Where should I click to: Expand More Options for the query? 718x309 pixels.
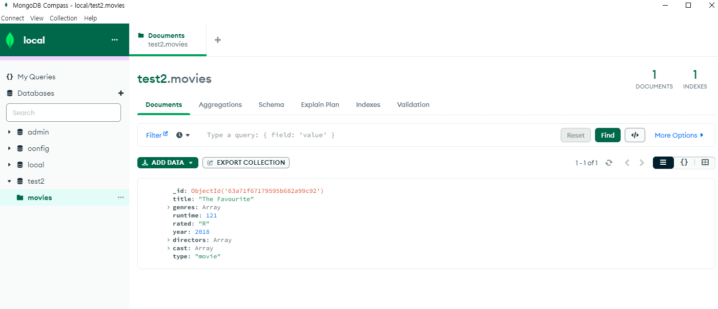point(679,135)
